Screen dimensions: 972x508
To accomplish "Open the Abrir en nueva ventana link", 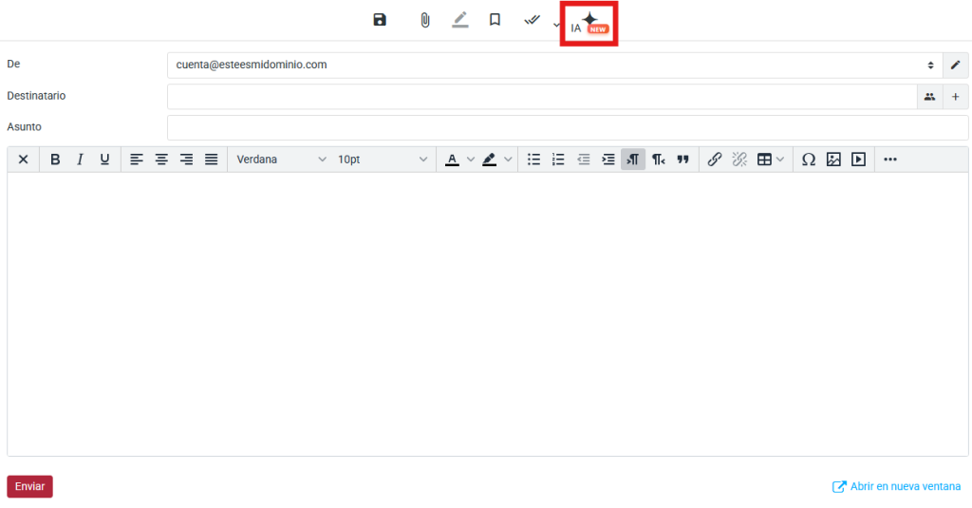I will coord(896,486).
